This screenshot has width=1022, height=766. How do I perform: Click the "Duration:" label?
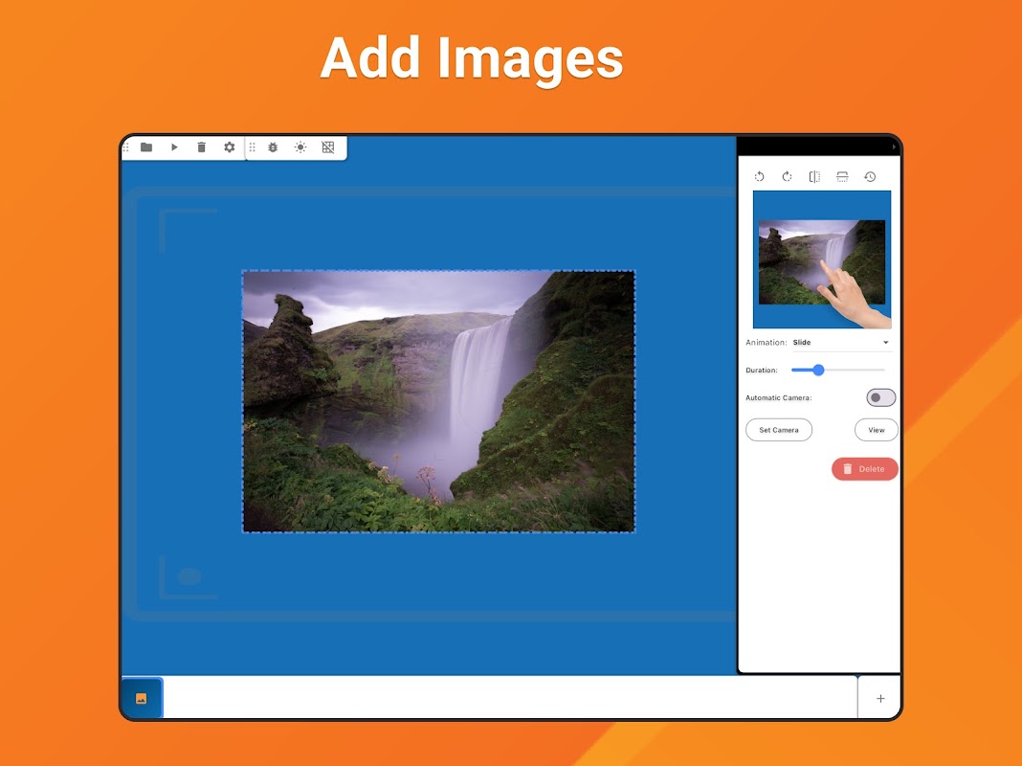click(762, 370)
